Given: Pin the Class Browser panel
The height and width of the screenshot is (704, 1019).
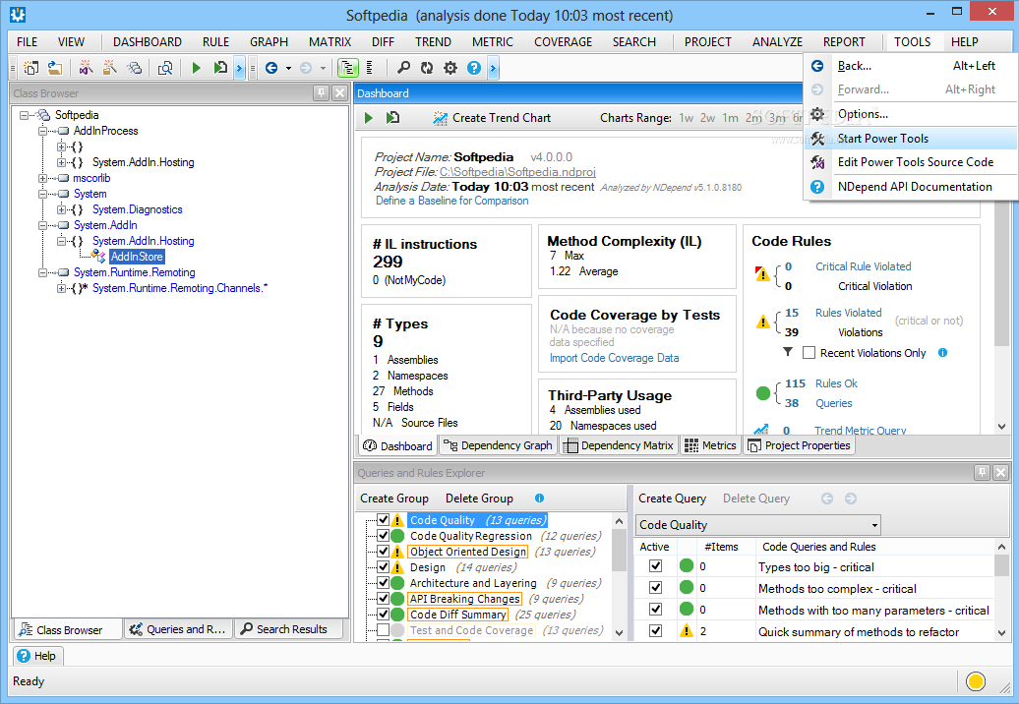Looking at the screenshot, I should pyautogui.click(x=321, y=92).
